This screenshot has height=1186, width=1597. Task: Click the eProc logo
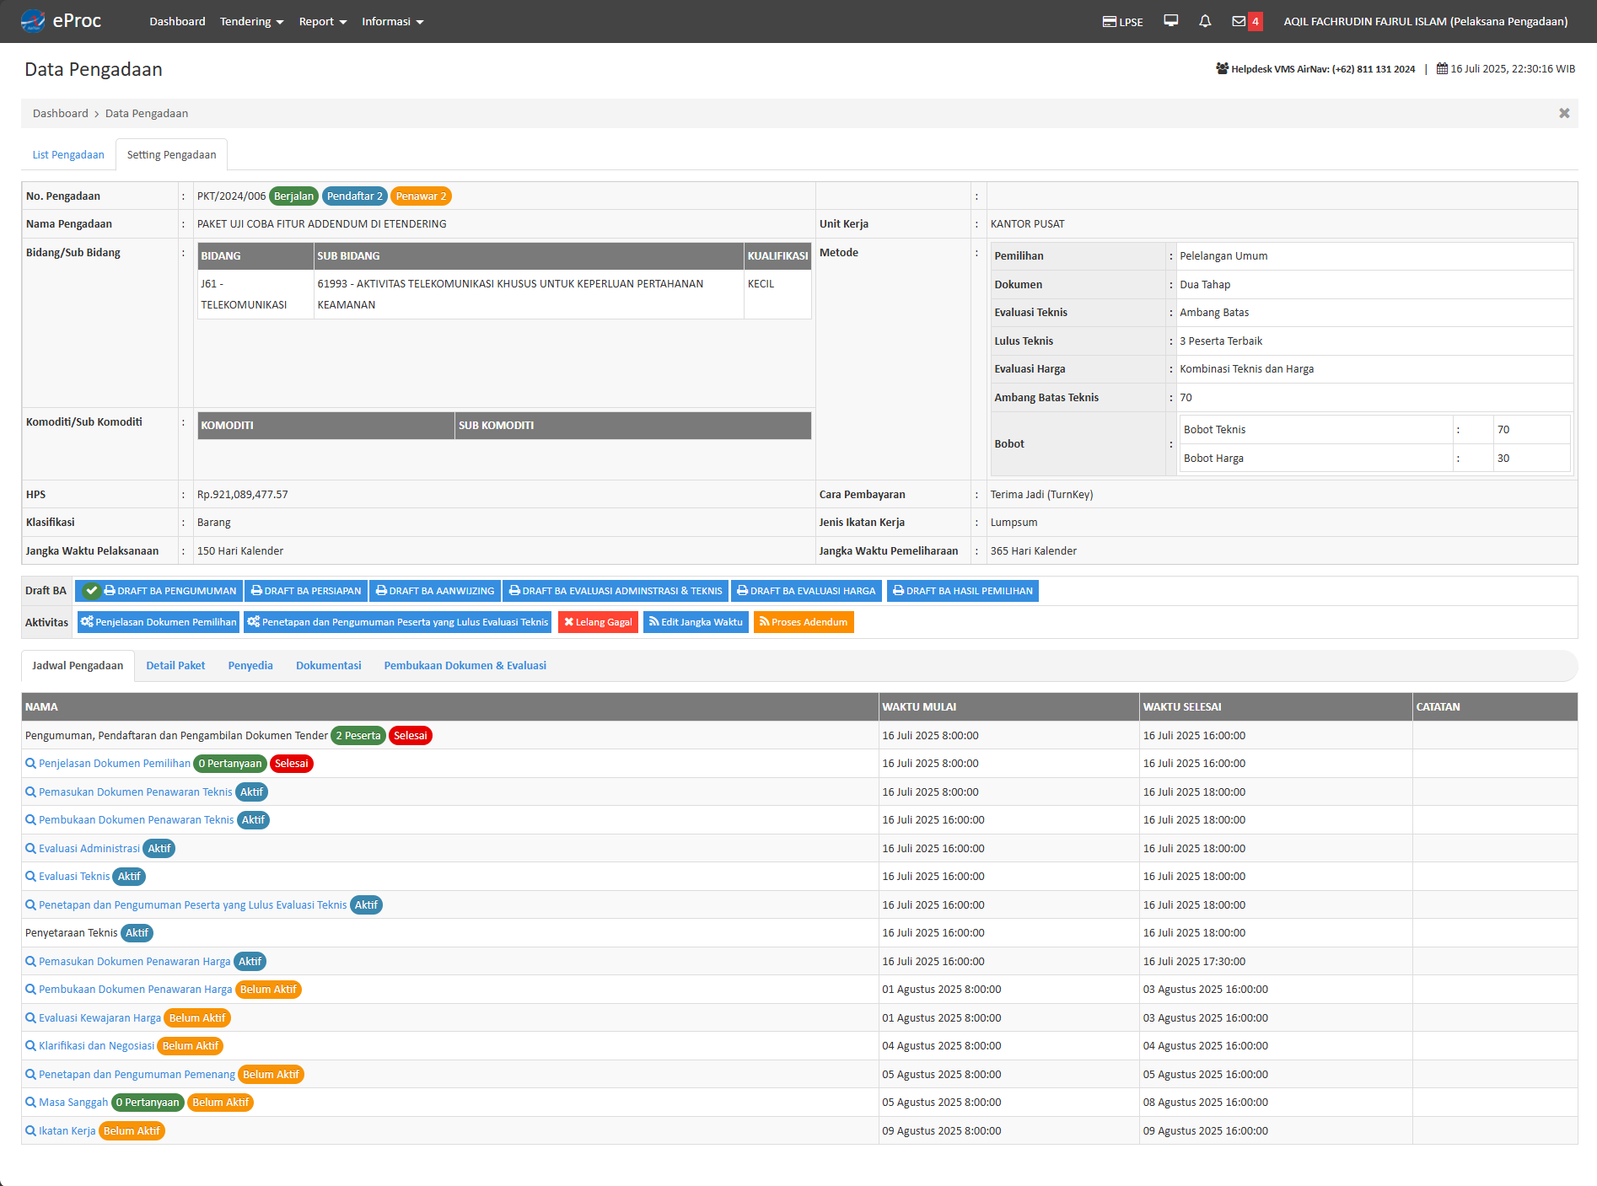[61, 21]
